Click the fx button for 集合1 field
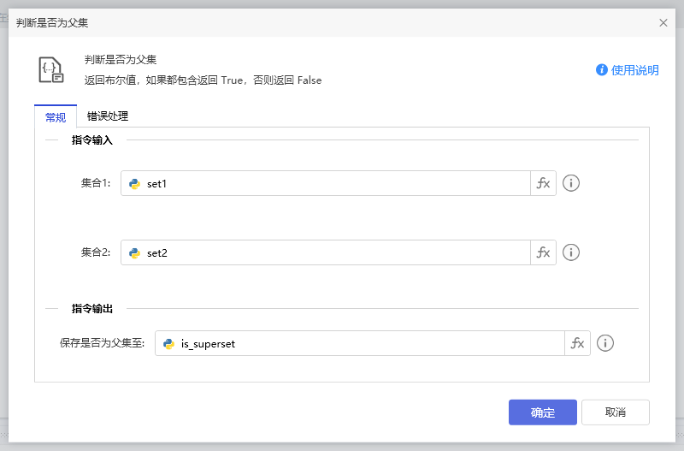The width and height of the screenshot is (684, 451). point(543,183)
